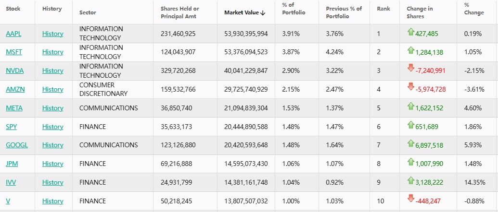Sort by the Stock column header
The width and height of the screenshot is (498, 212).
click(13, 9)
